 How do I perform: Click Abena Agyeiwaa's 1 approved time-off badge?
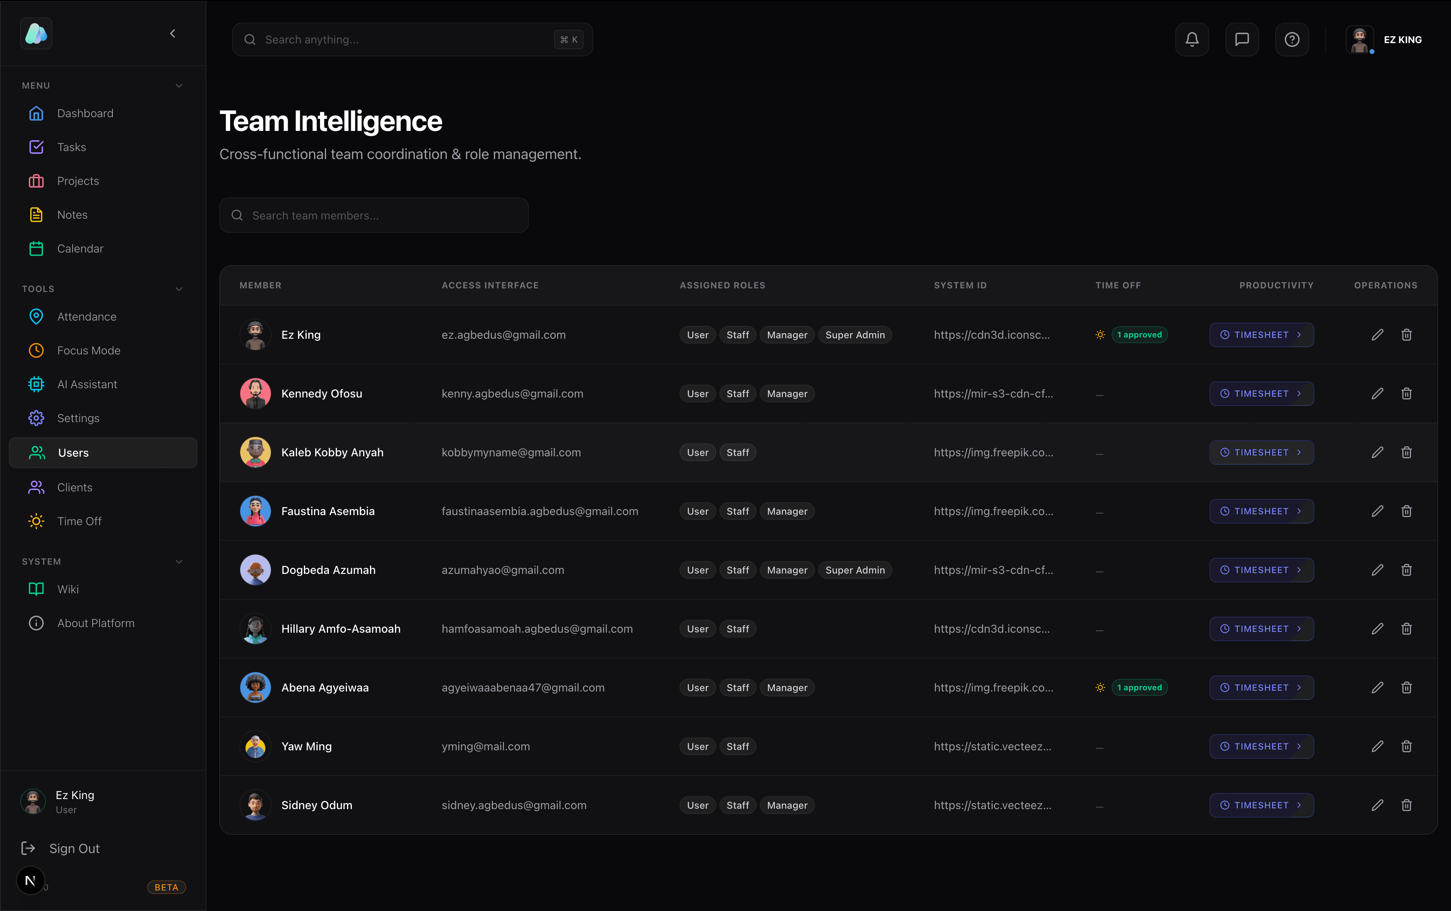pos(1139,687)
